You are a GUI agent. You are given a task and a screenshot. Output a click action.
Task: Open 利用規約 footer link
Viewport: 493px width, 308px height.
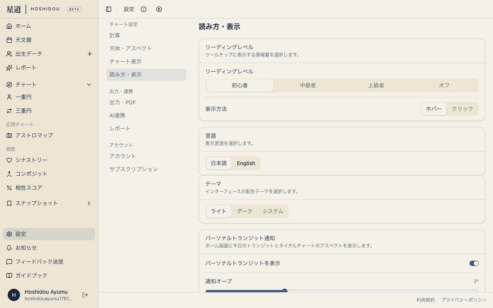point(426,300)
